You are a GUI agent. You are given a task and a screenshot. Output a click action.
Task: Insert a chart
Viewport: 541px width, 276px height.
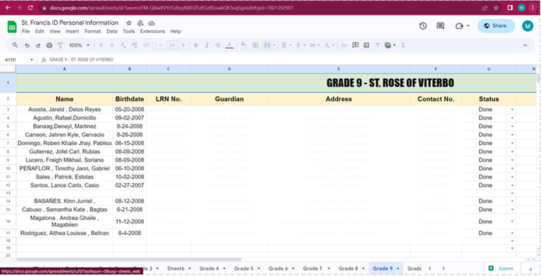click(x=366, y=45)
